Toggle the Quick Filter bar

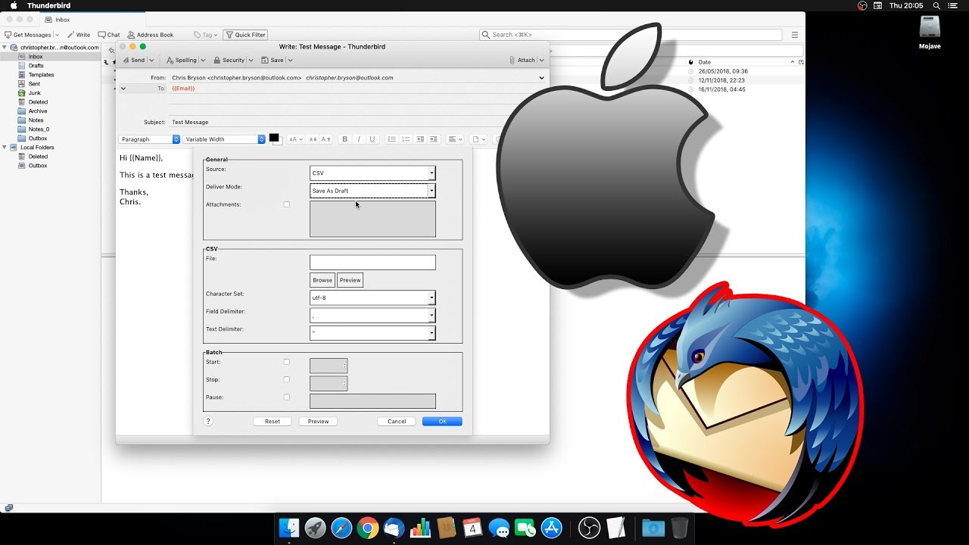(245, 35)
